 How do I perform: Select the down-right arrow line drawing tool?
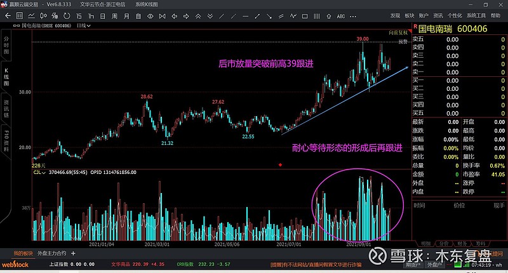click(269, 16)
